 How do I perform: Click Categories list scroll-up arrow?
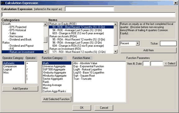pos(45,24)
